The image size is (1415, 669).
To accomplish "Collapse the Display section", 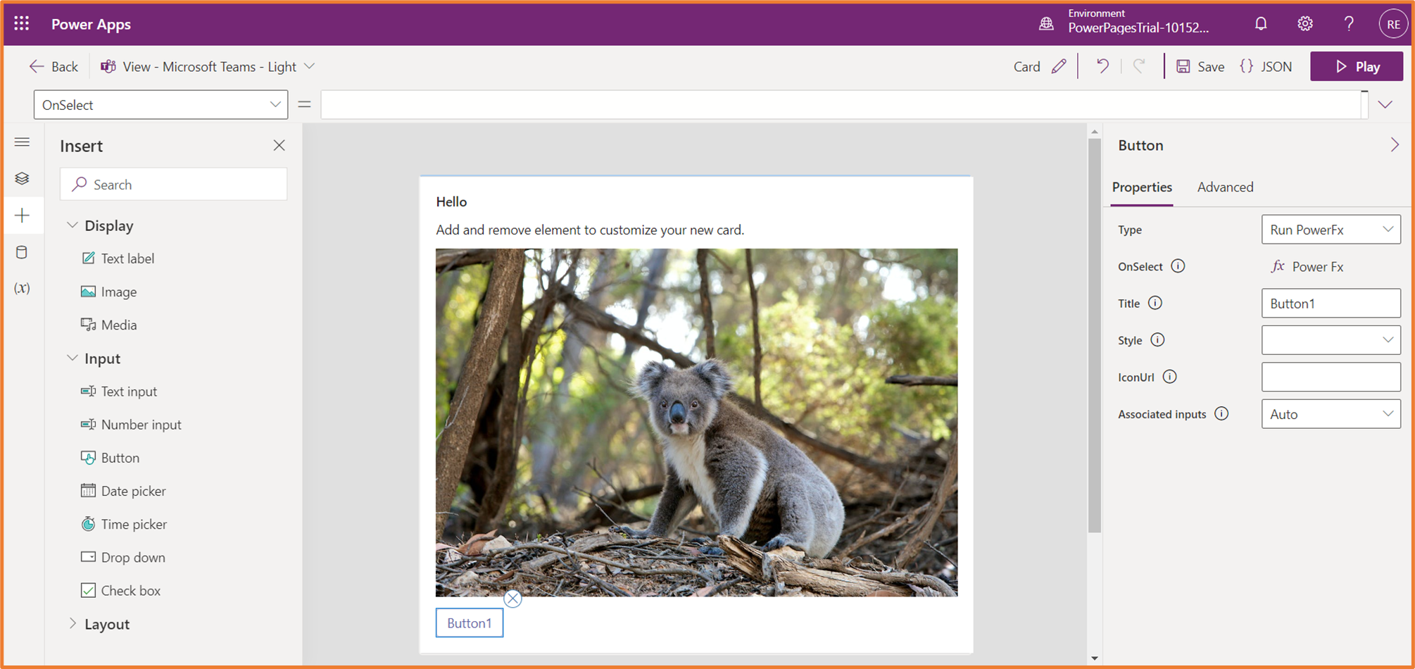I will point(73,225).
